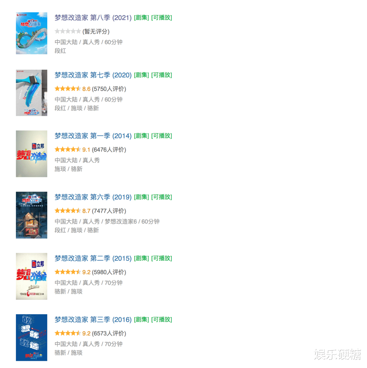Click the season one poster thumbnail

coord(32,154)
